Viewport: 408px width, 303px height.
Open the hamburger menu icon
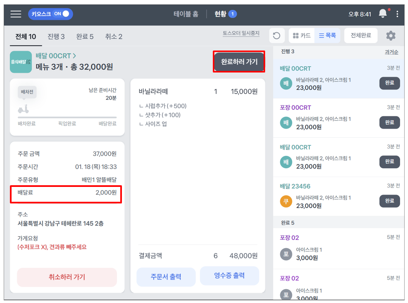[x=16, y=14]
